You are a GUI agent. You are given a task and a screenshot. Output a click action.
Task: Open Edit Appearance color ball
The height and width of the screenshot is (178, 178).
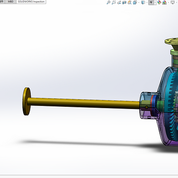click(x=159, y=2)
